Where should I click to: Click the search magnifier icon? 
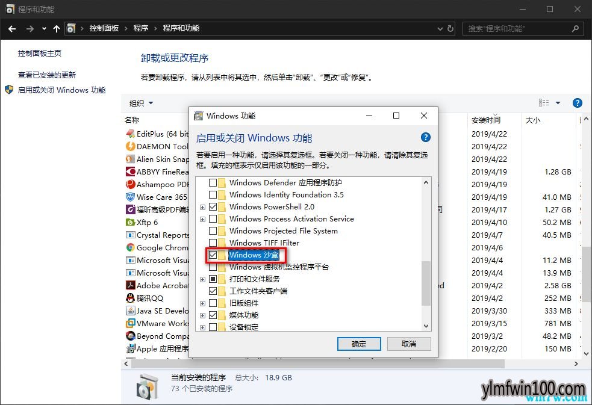(575, 28)
